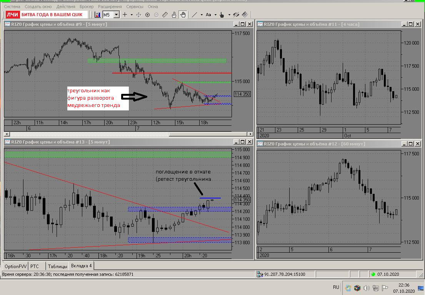This screenshot has width=425, height=295.
Task: Select the Aa text label tool
Action: [x=208, y=15]
